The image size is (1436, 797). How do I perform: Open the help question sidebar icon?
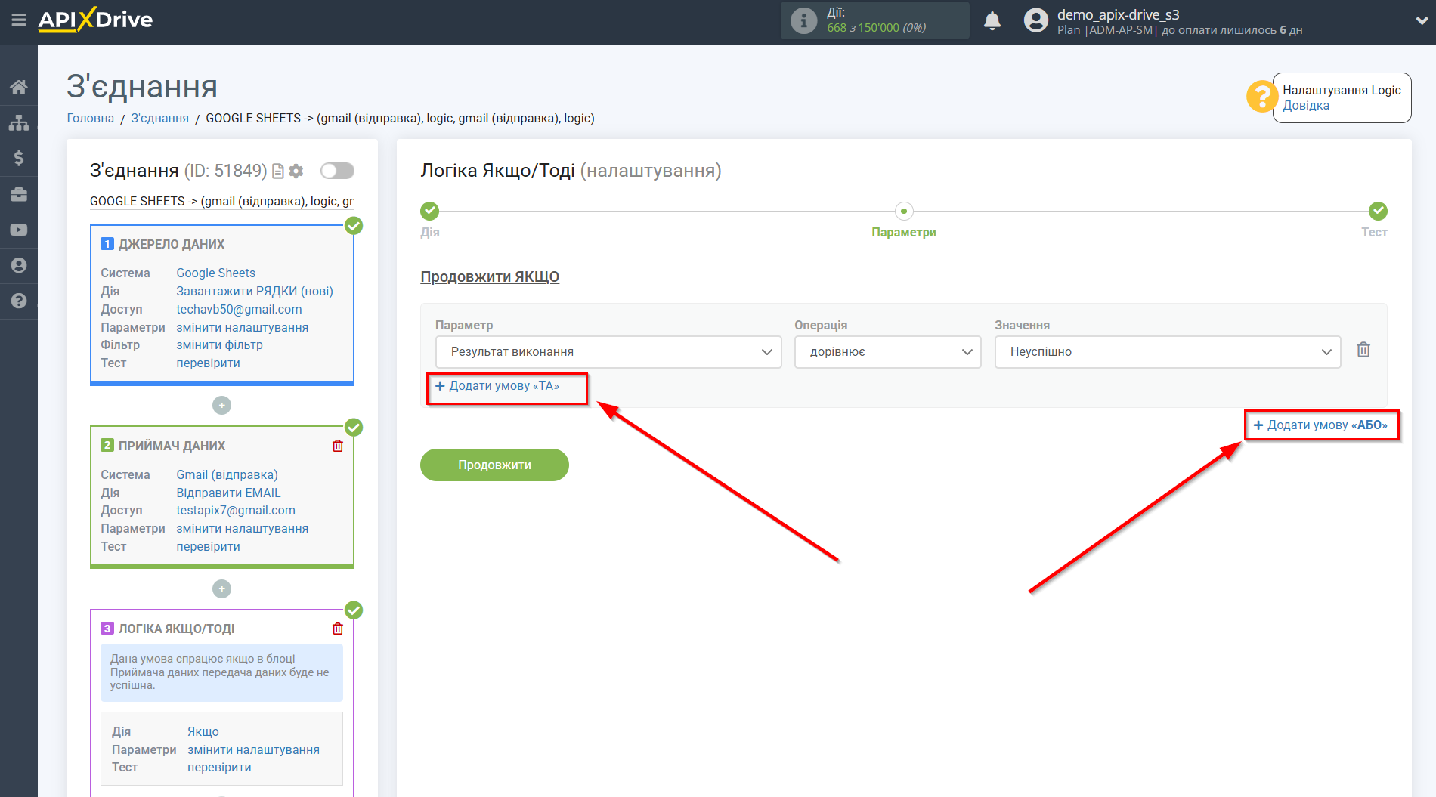coord(19,301)
